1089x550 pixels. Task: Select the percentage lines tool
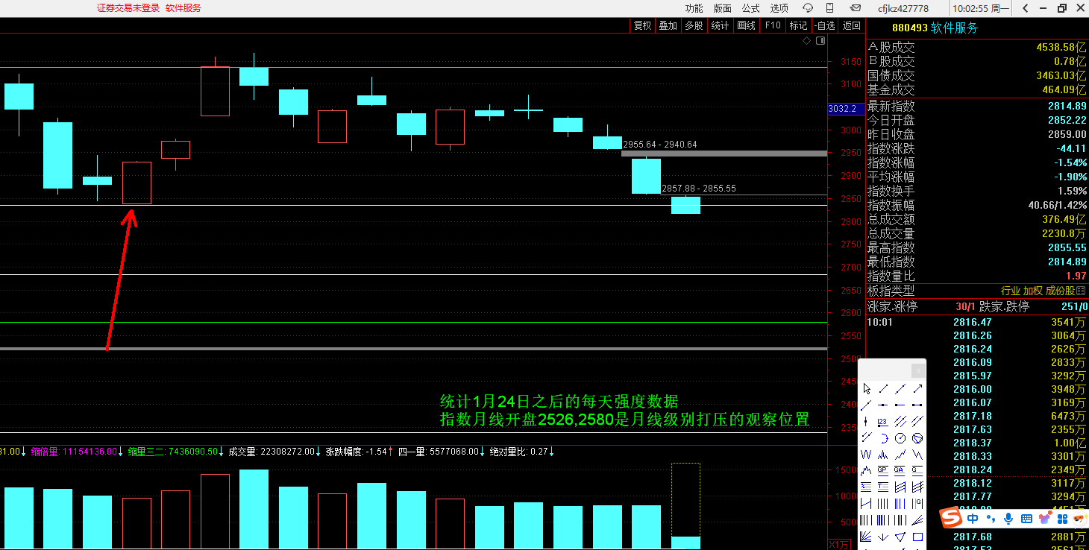tap(866, 487)
